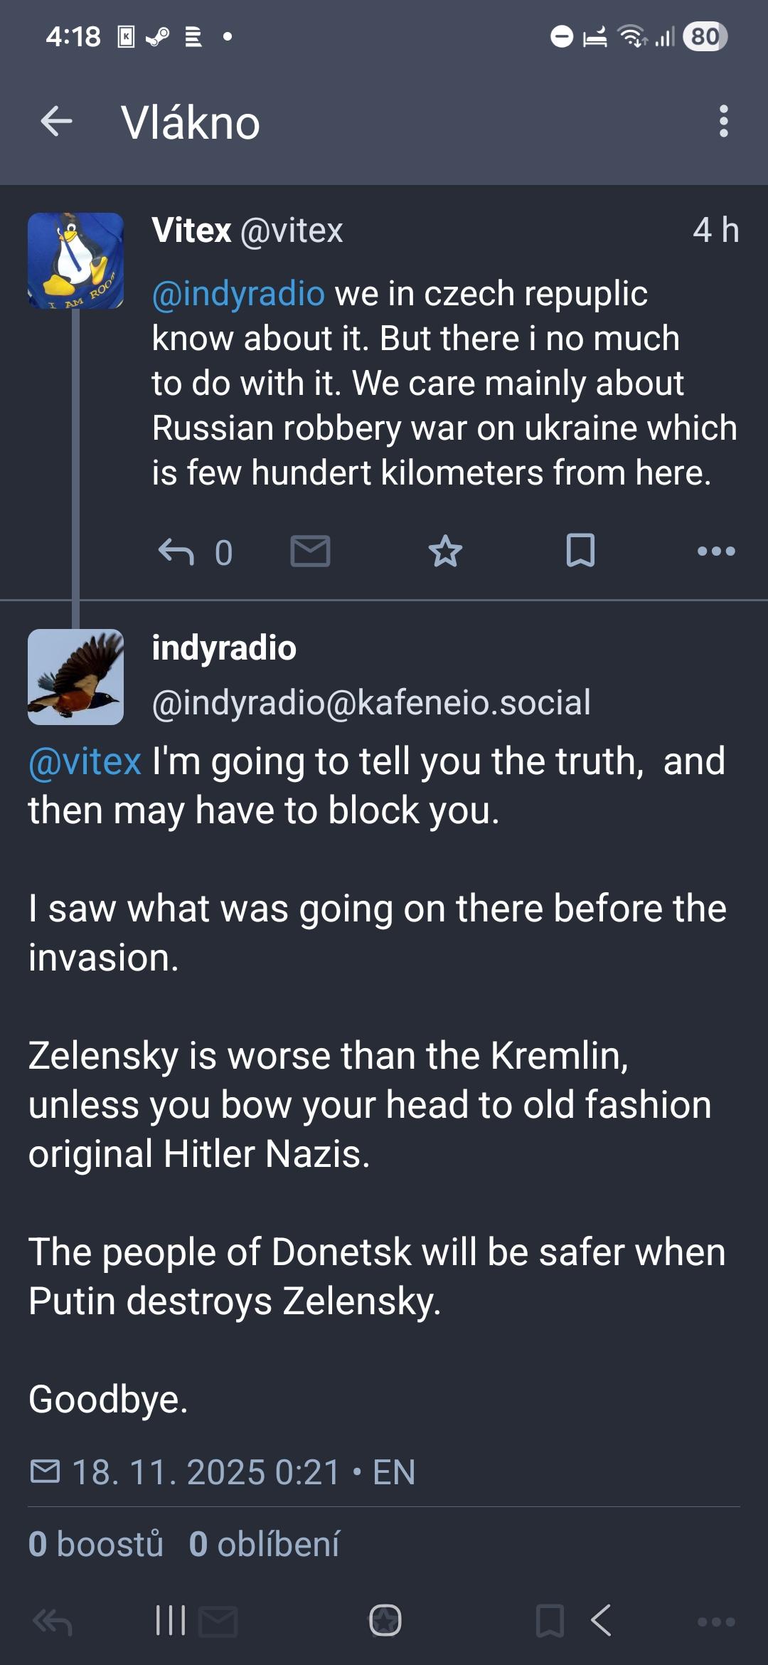Bookmark indyradio's post in the bottom bar
The height and width of the screenshot is (1665, 768).
point(550,1622)
